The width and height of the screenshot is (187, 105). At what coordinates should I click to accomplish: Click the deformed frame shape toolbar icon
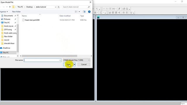click(107, 9)
